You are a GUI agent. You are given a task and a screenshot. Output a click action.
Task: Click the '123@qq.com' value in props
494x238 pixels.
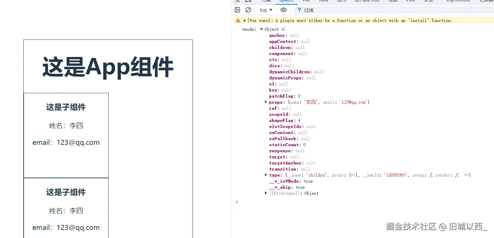354,102
